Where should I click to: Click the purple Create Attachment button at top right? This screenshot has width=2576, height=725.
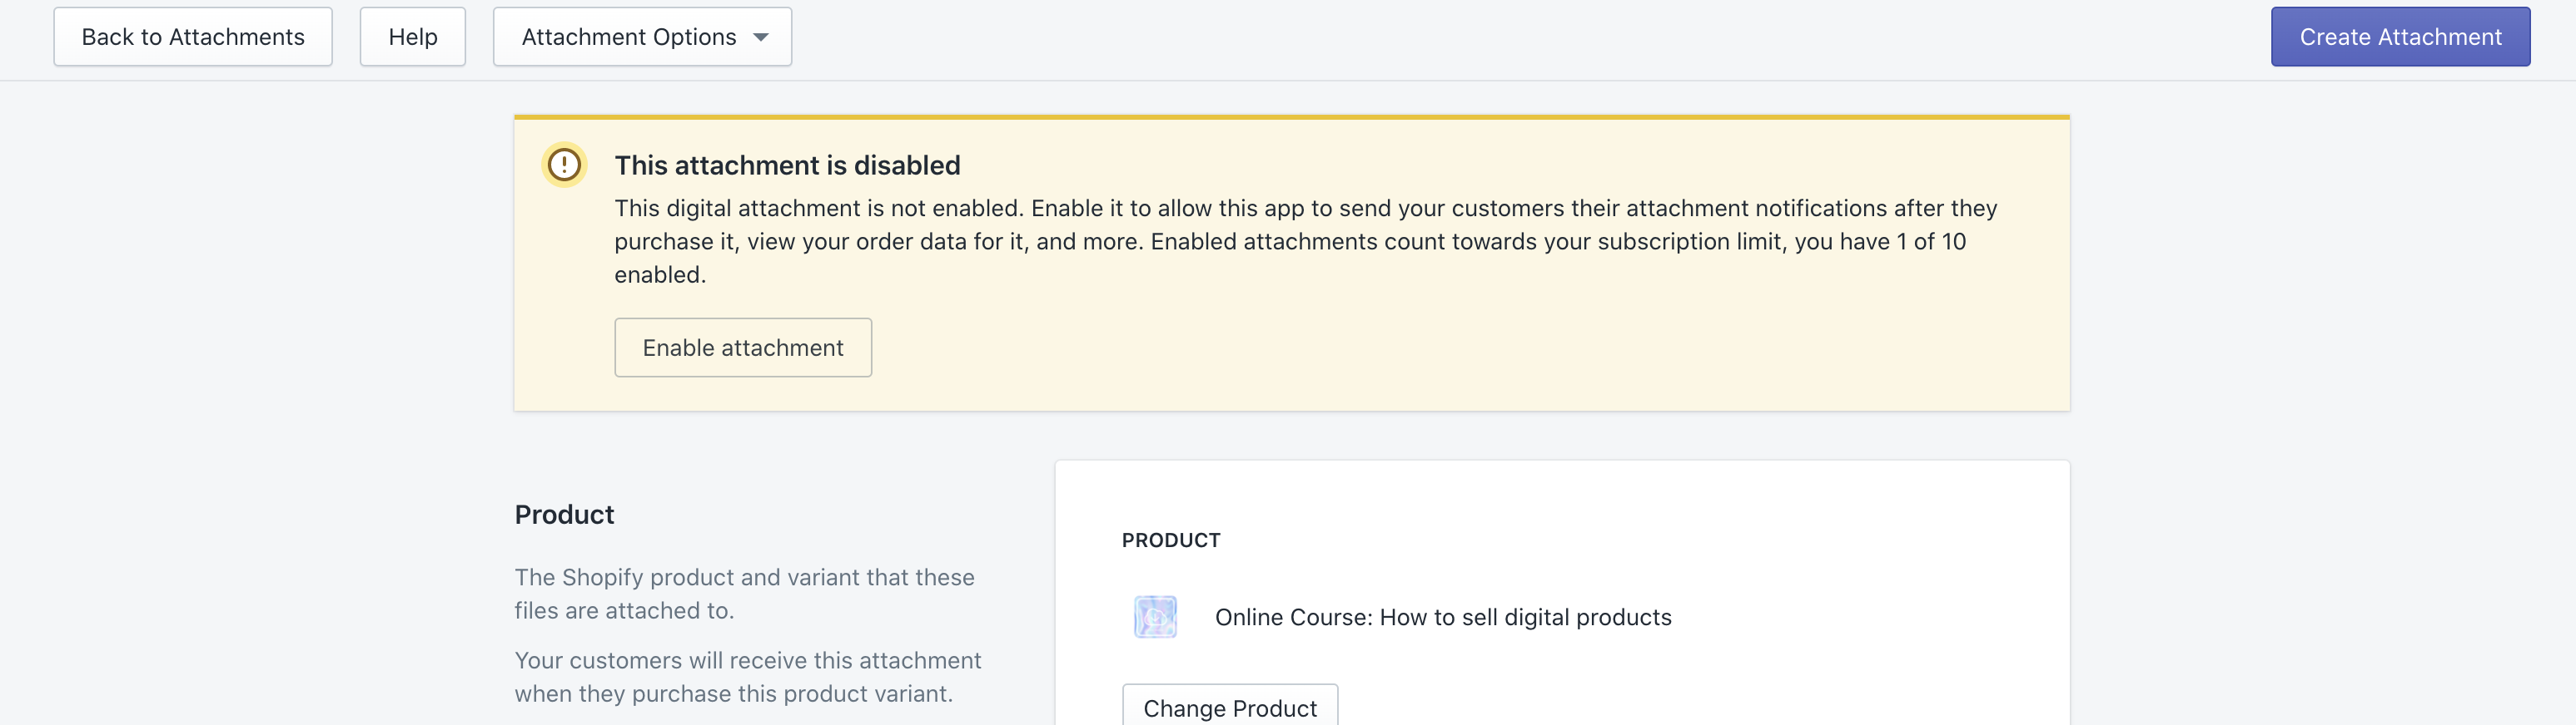(x=2401, y=36)
